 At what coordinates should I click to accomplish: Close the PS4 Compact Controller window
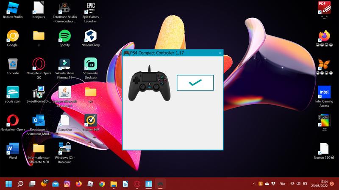pos(220,53)
